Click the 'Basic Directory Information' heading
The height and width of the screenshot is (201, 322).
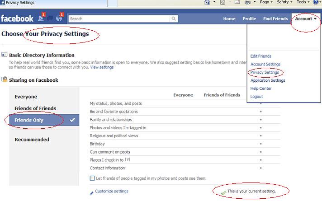42,55
